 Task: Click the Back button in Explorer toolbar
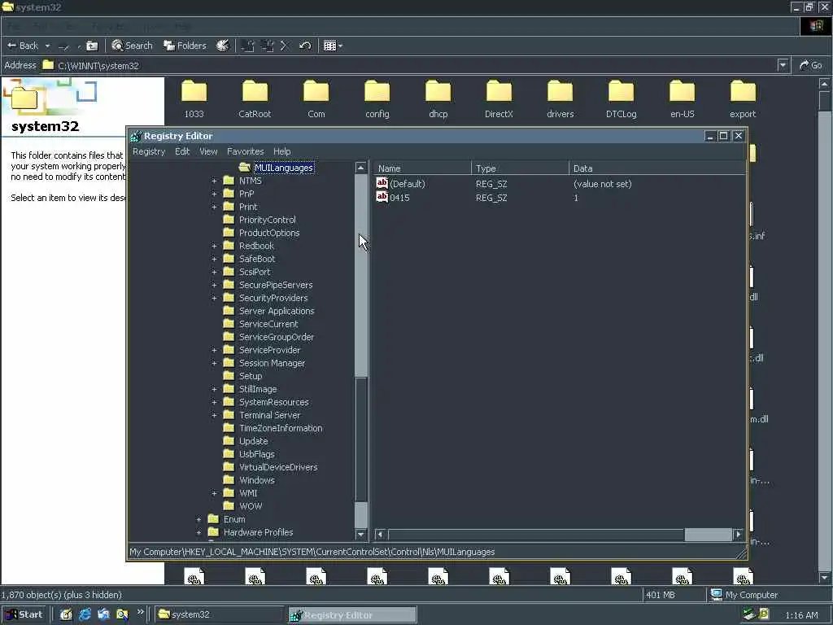[23, 46]
